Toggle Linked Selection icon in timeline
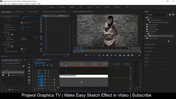The height and width of the screenshot is (99, 176). point(43,65)
